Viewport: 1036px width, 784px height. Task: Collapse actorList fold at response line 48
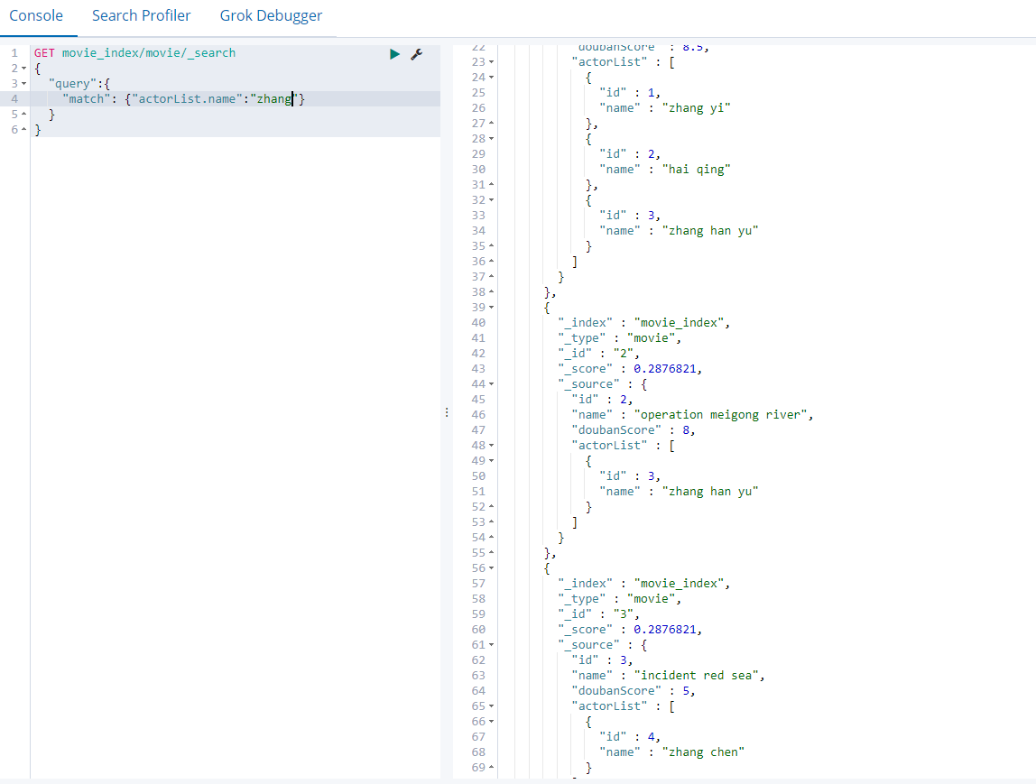[492, 446]
